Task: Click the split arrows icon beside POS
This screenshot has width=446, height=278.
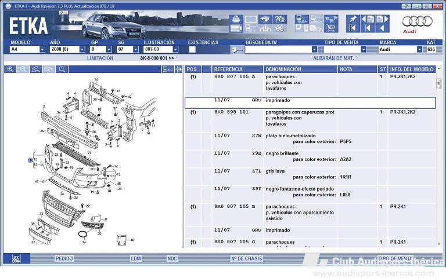Action: (178, 69)
